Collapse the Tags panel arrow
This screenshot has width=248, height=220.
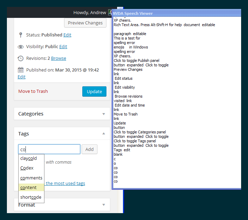pyautogui.click(x=104, y=133)
